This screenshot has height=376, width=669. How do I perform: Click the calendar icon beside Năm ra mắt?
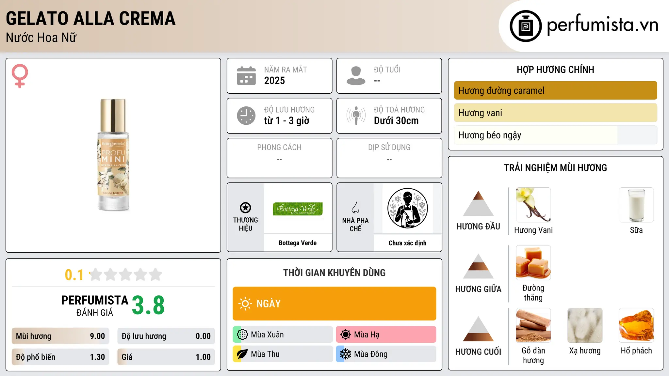click(x=246, y=76)
